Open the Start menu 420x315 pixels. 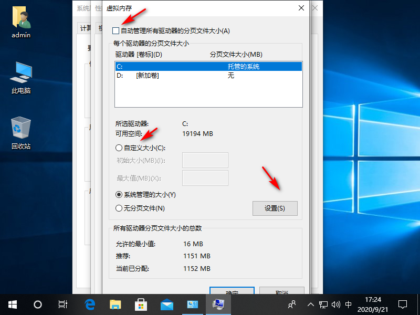click(12, 303)
